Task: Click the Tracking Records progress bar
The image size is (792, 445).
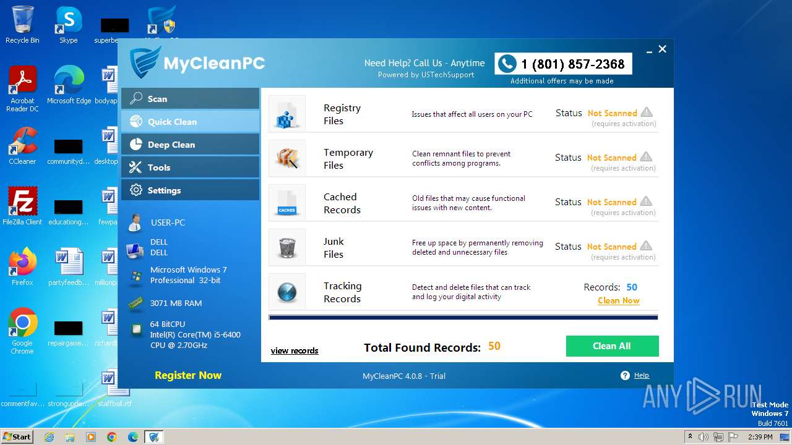Action: (x=463, y=318)
